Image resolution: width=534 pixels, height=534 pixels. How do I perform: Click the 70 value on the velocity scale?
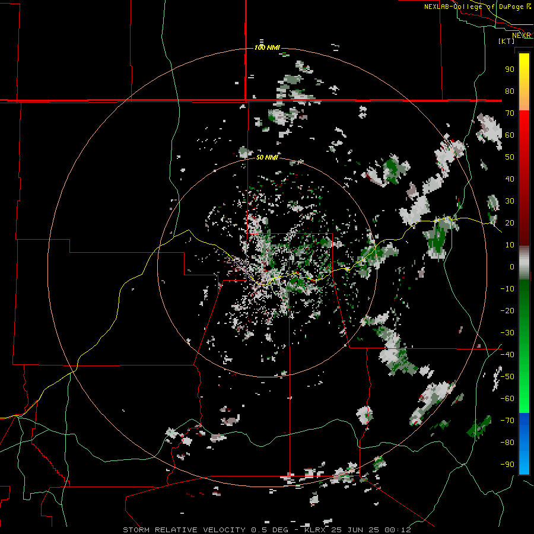point(510,113)
